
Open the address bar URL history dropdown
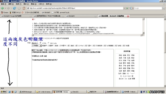pyautogui.click(x=124, y=8)
